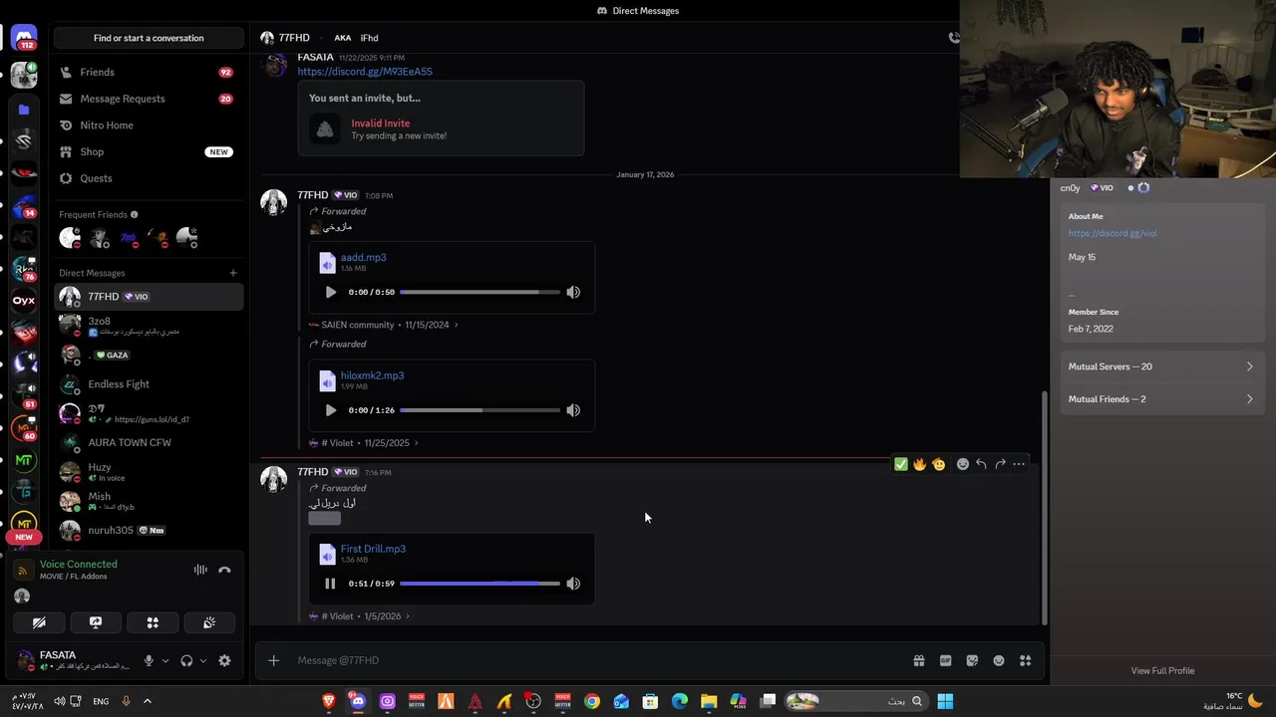Open the aadd.mp3 file link

click(x=363, y=257)
